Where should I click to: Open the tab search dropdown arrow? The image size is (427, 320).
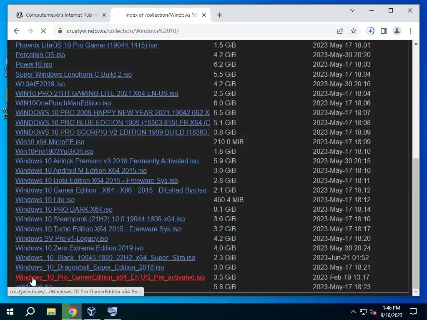pyautogui.click(x=352, y=10)
